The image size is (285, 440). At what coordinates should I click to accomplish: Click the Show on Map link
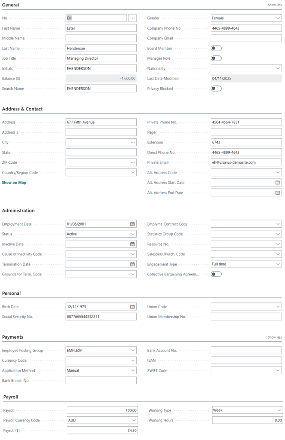[14, 183]
